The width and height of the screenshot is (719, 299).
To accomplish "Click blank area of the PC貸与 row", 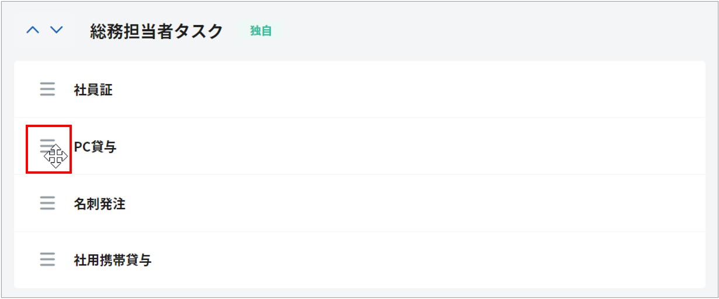I will [409, 147].
